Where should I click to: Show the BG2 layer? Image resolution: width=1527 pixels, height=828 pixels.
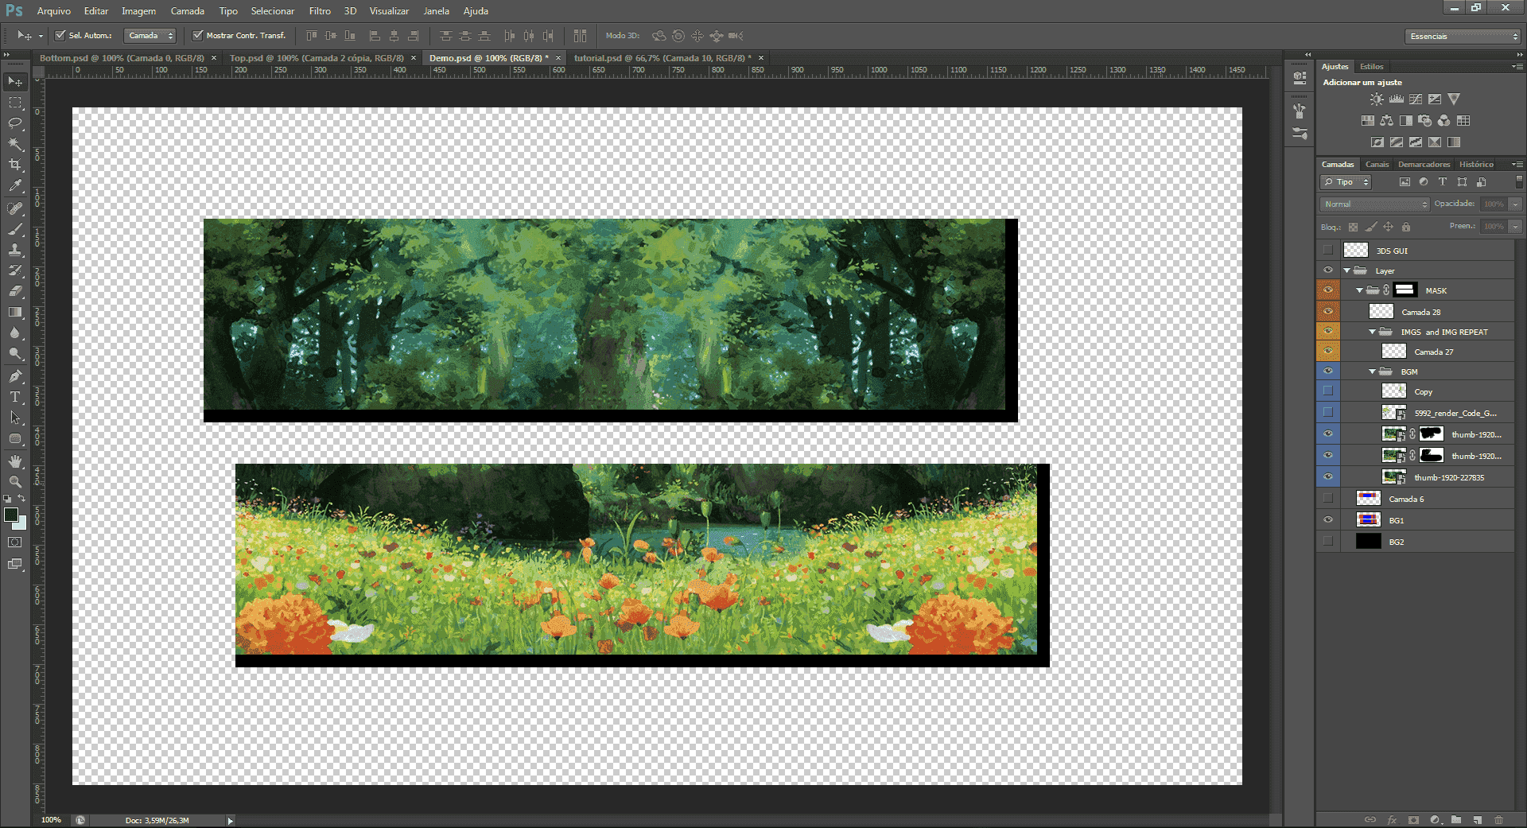click(1328, 542)
